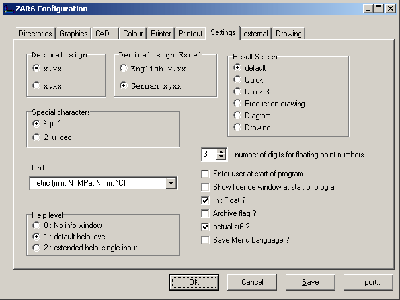Select the x,xx decimal sign radio button

coord(36,85)
